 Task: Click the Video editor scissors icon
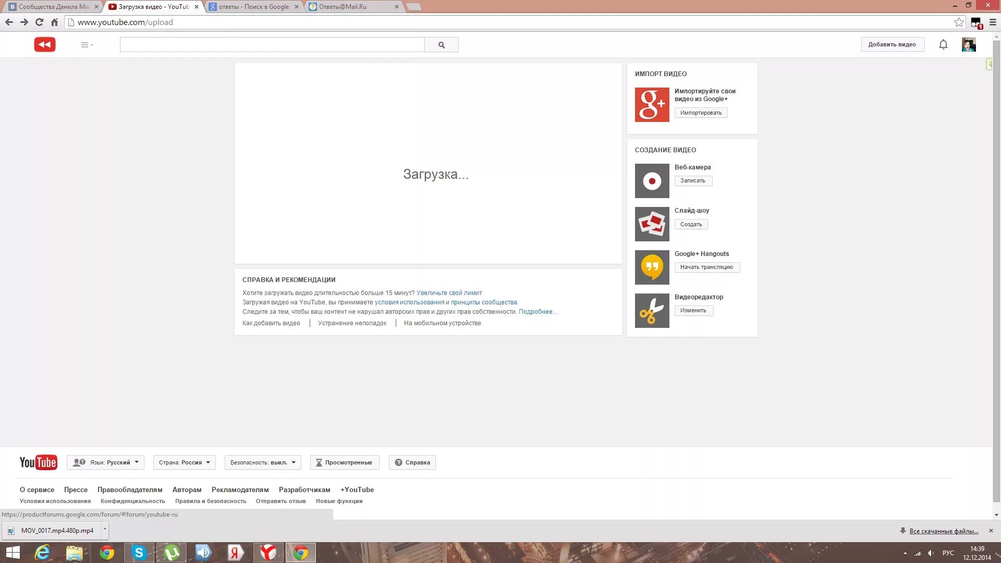(x=651, y=310)
